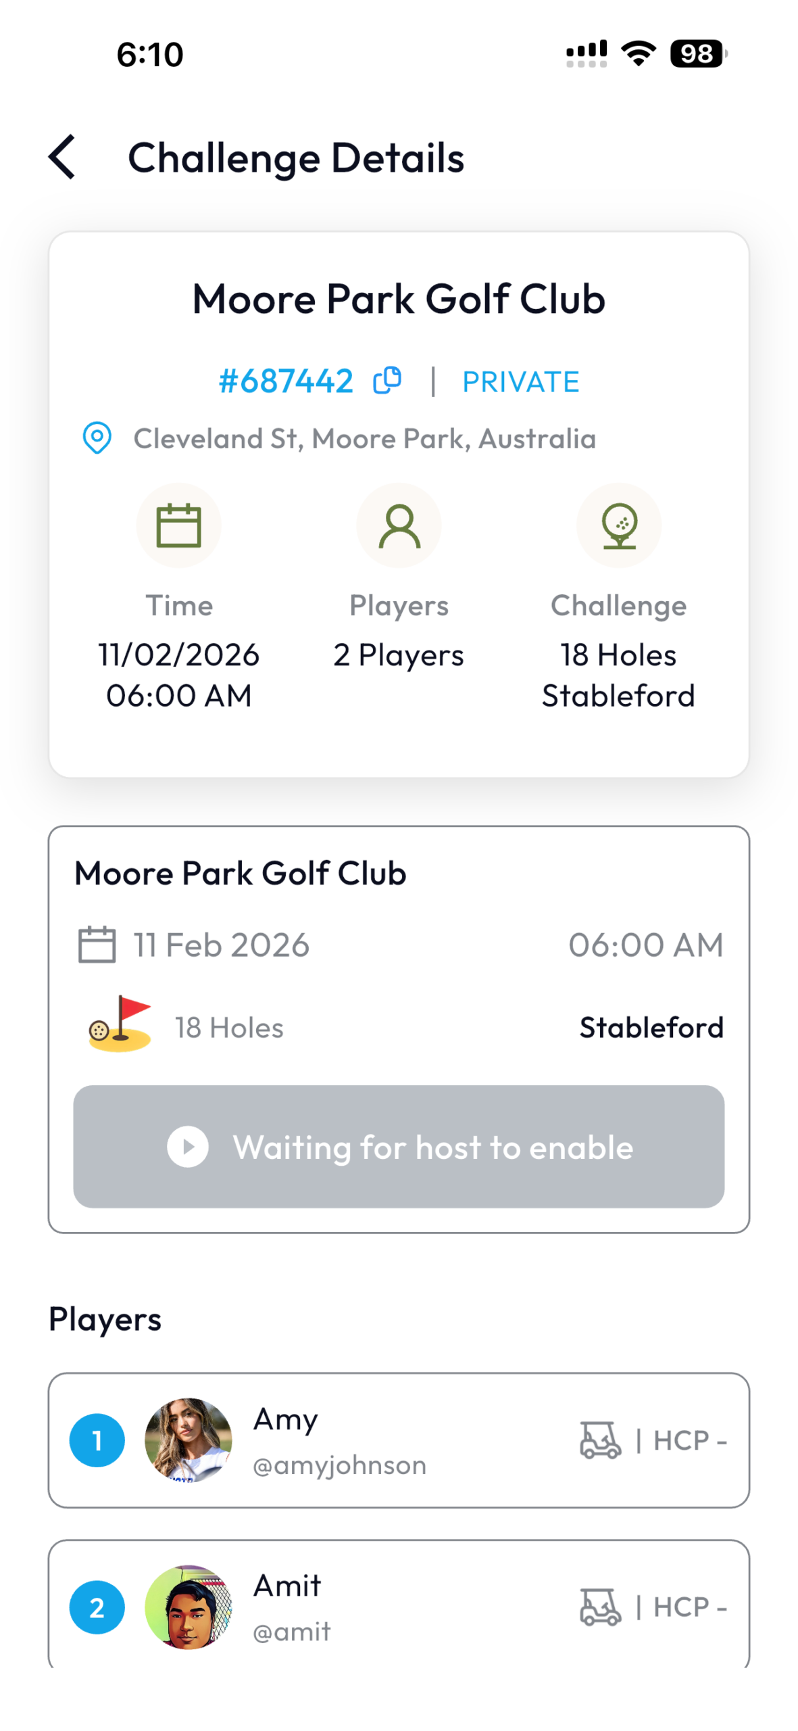Tap the golf flag icon beside 18 Holes

pyautogui.click(x=120, y=1024)
